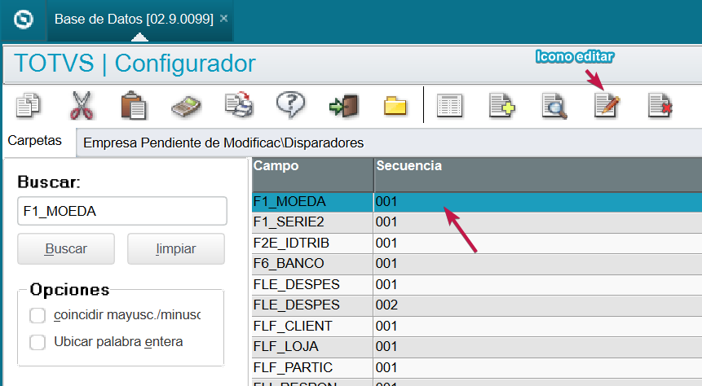Click sequence 001 cell of FLF_LOJA

[538, 347]
